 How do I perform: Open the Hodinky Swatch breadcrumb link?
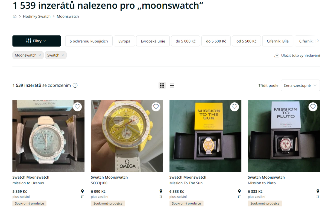pos(37,16)
